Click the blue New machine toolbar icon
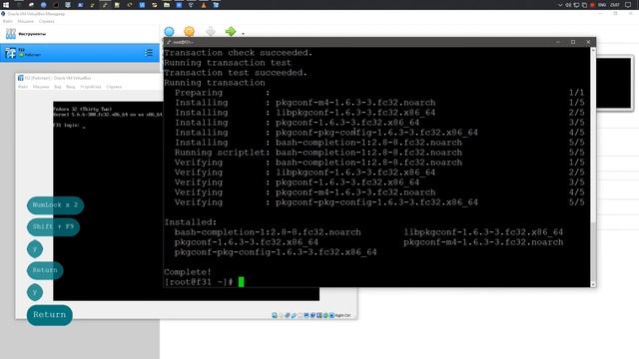 (169, 31)
